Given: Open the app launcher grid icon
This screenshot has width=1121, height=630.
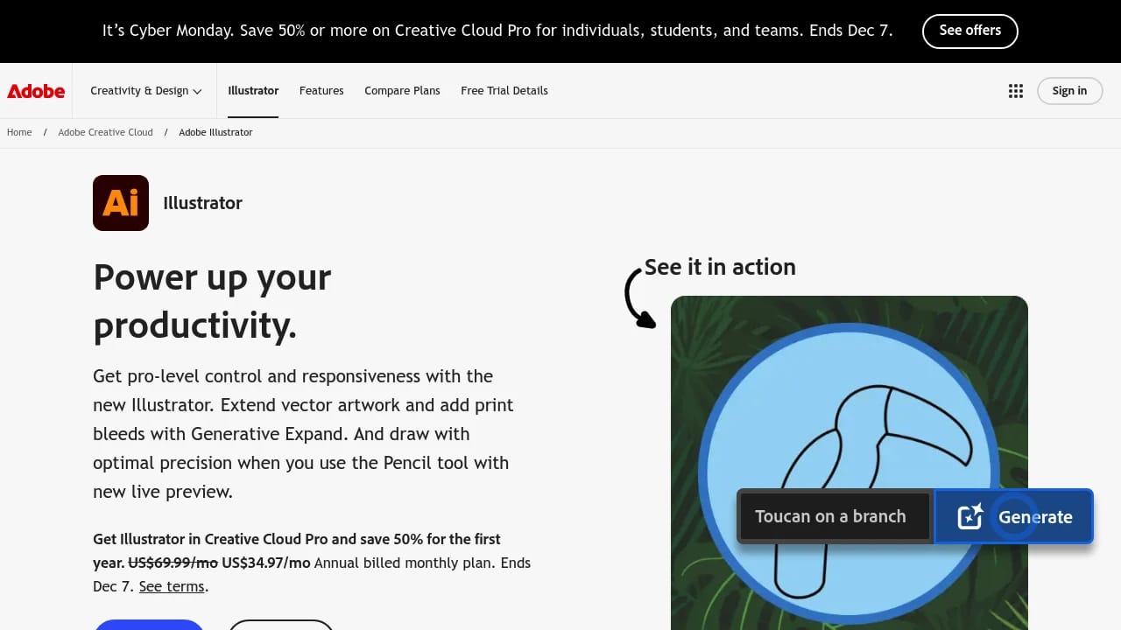Looking at the screenshot, I should (x=1015, y=90).
